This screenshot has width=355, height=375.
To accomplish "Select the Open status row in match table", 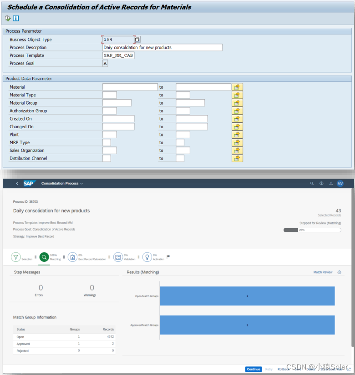I will pyautogui.click(x=64, y=337).
